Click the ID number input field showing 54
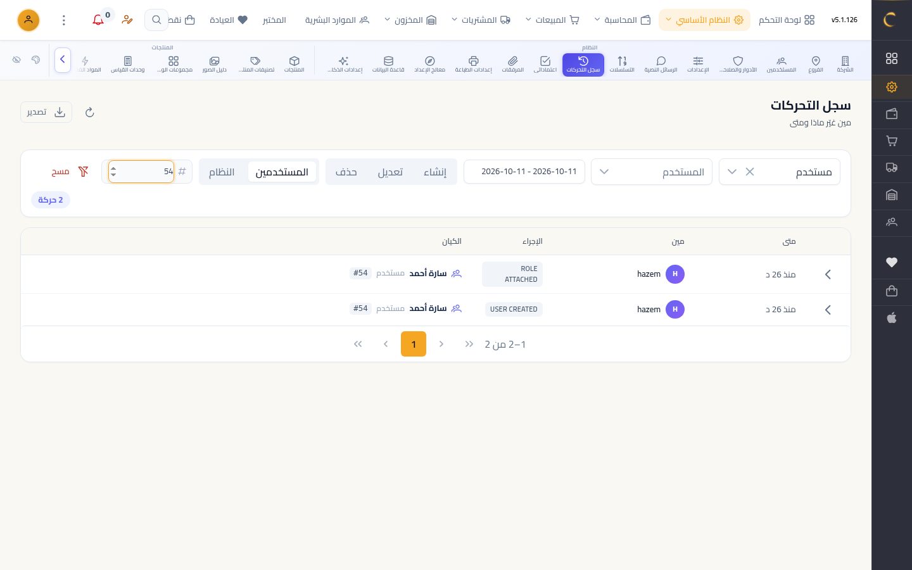This screenshot has width=912, height=570. coord(141,172)
